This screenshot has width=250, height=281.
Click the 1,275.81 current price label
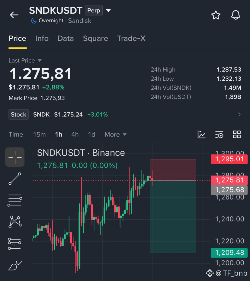tap(229, 180)
